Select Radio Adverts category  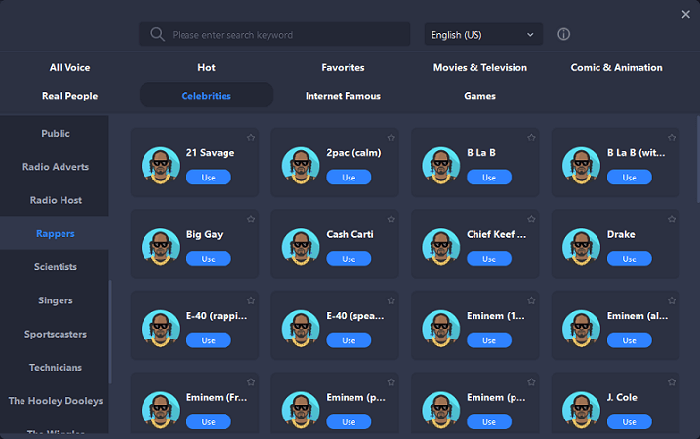click(55, 167)
